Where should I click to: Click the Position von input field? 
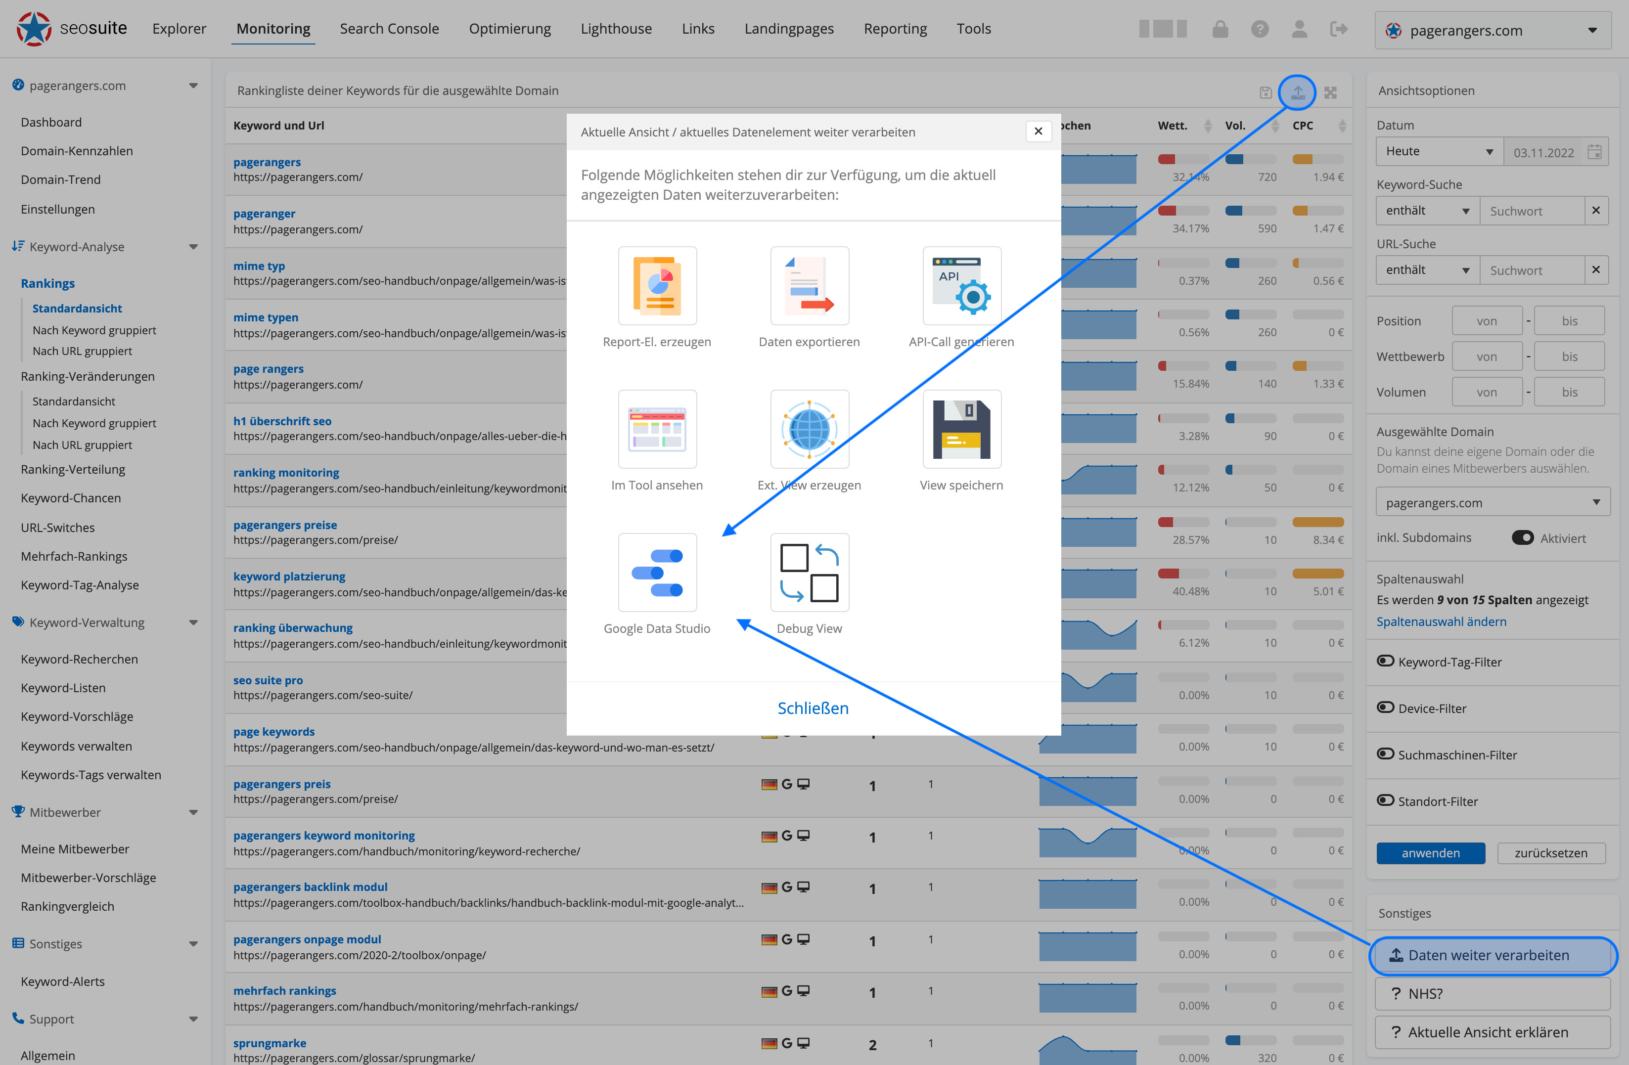coord(1487,320)
